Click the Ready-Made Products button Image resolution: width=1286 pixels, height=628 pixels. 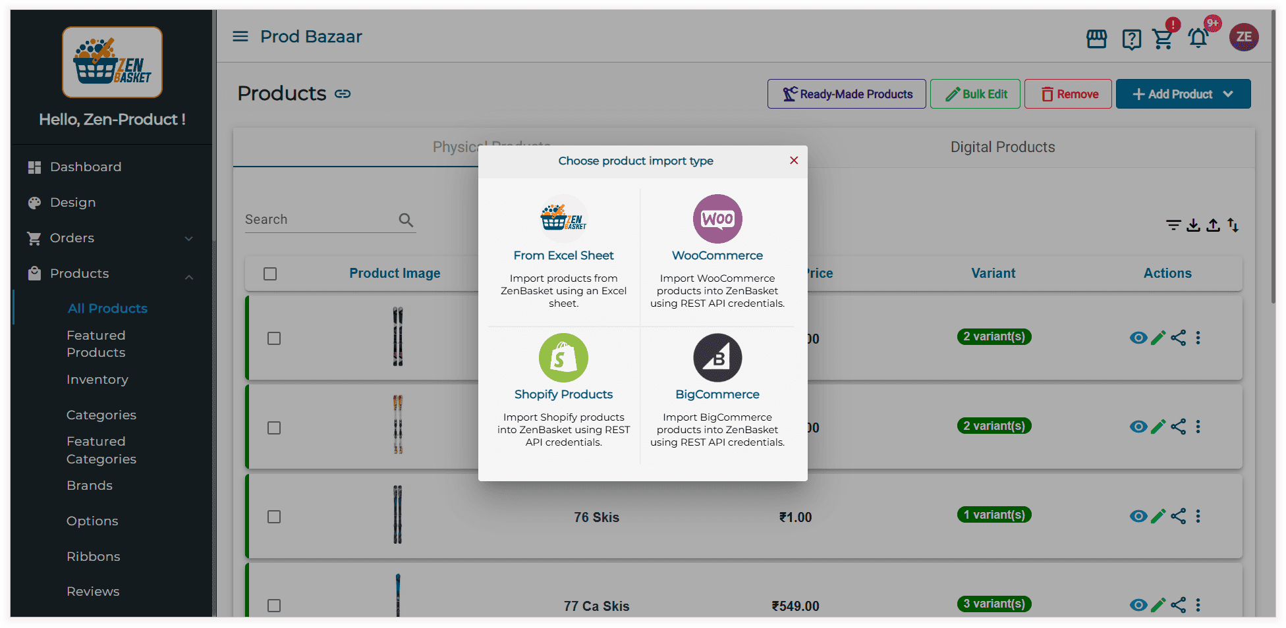pos(847,94)
